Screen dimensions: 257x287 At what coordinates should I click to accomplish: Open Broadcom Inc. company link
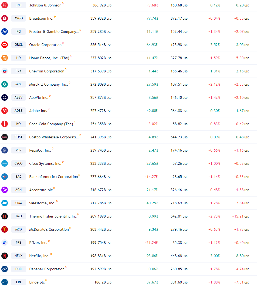(x=41, y=19)
